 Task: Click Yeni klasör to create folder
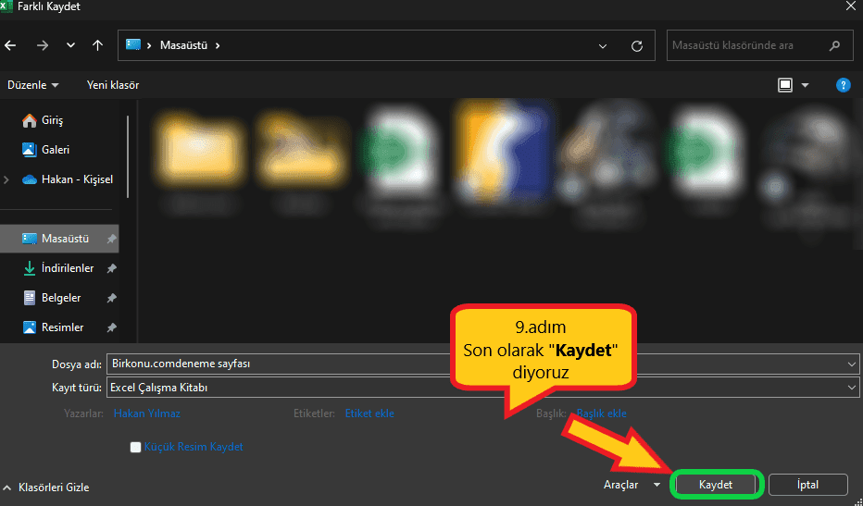coord(113,85)
